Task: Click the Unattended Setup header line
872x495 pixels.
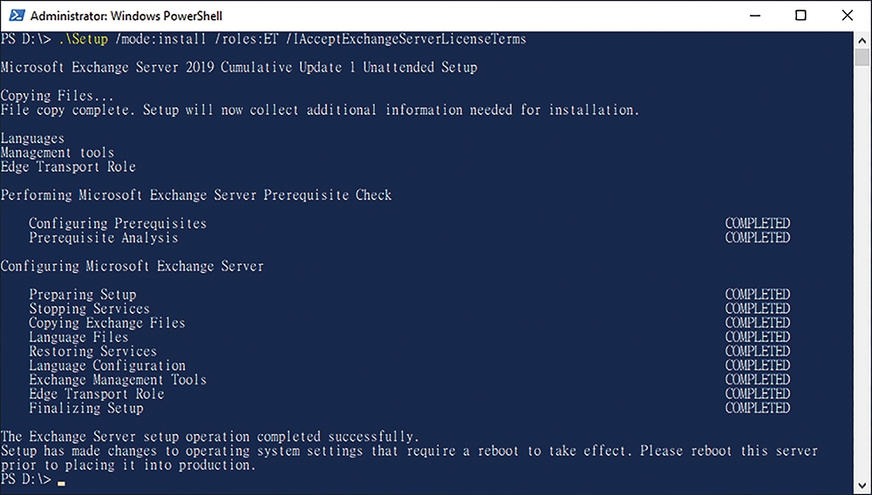Action: (x=239, y=68)
